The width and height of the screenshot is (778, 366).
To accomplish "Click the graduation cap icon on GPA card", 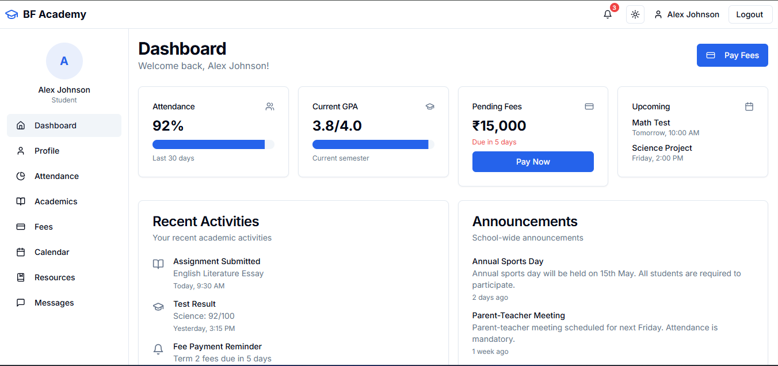I will (x=430, y=106).
